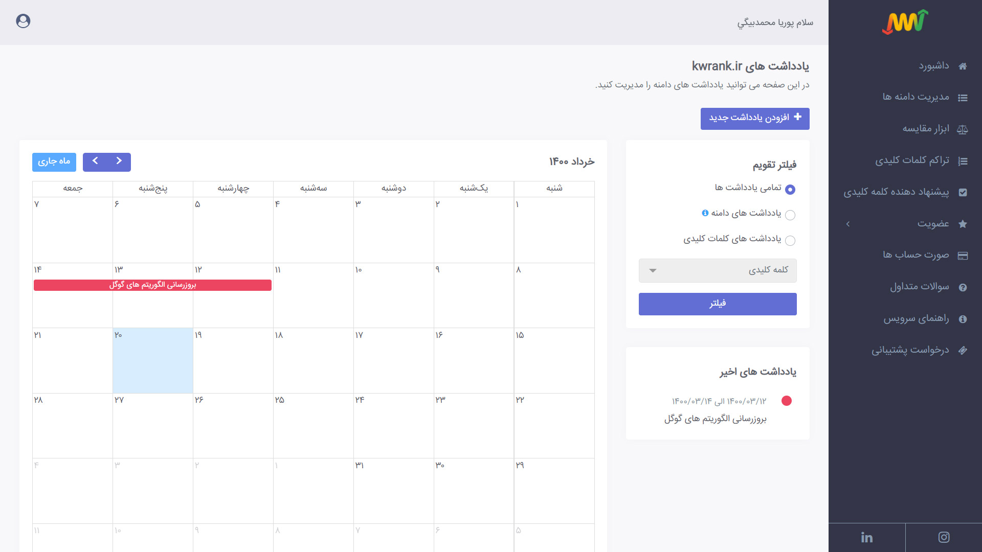The width and height of the screenshot is (982, 552).
Task: Open the LinkedIn link in the sidebar footer
Action: pos(866,537)
